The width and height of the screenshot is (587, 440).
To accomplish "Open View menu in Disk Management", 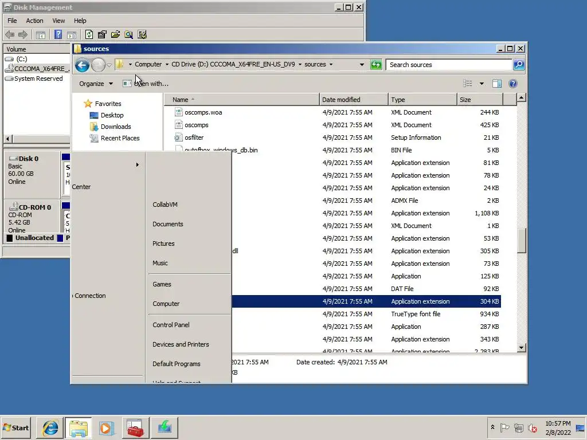I will click(58, 21).
